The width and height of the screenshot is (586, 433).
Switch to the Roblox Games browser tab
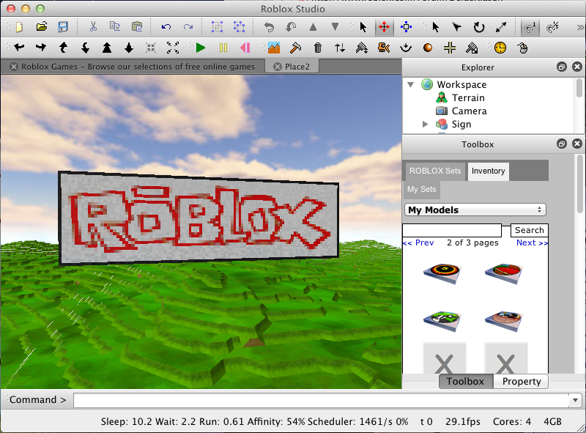133,67
